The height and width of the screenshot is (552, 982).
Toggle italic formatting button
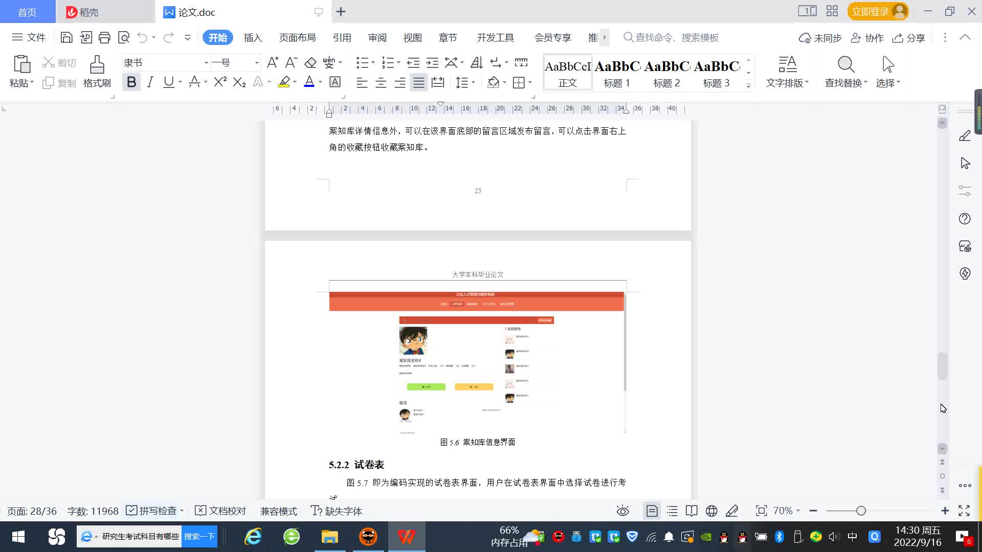pos(150,82)
